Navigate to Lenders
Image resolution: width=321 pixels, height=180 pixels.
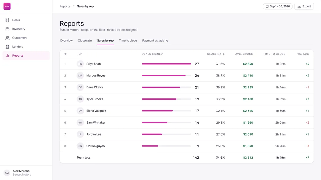(26, 47)
